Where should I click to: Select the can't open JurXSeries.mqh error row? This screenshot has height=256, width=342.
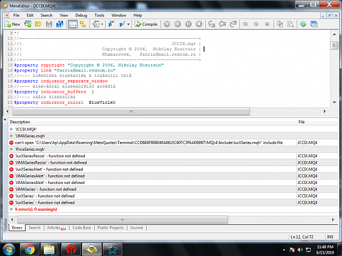(x=173, y=142)
